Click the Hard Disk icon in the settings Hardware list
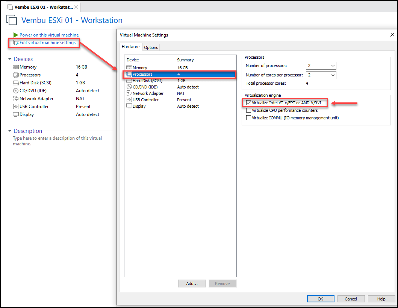This screenshot has height=308, width=398. pyautogui.click(x=129, y=81)
